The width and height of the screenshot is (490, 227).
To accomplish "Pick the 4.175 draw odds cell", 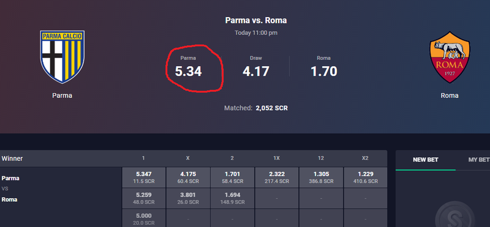I will (x=188, y=177).
